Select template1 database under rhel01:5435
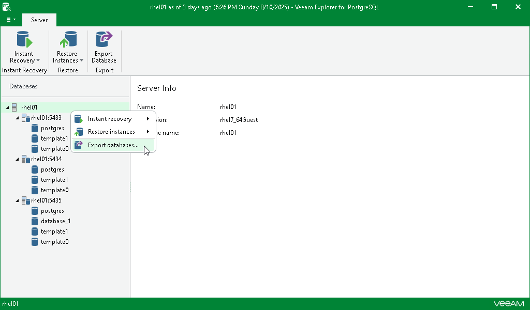530x310 pixels. tap(54, 231)
